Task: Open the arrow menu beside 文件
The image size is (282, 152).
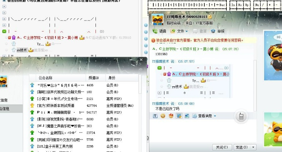Action: click(x=187, y=32)
